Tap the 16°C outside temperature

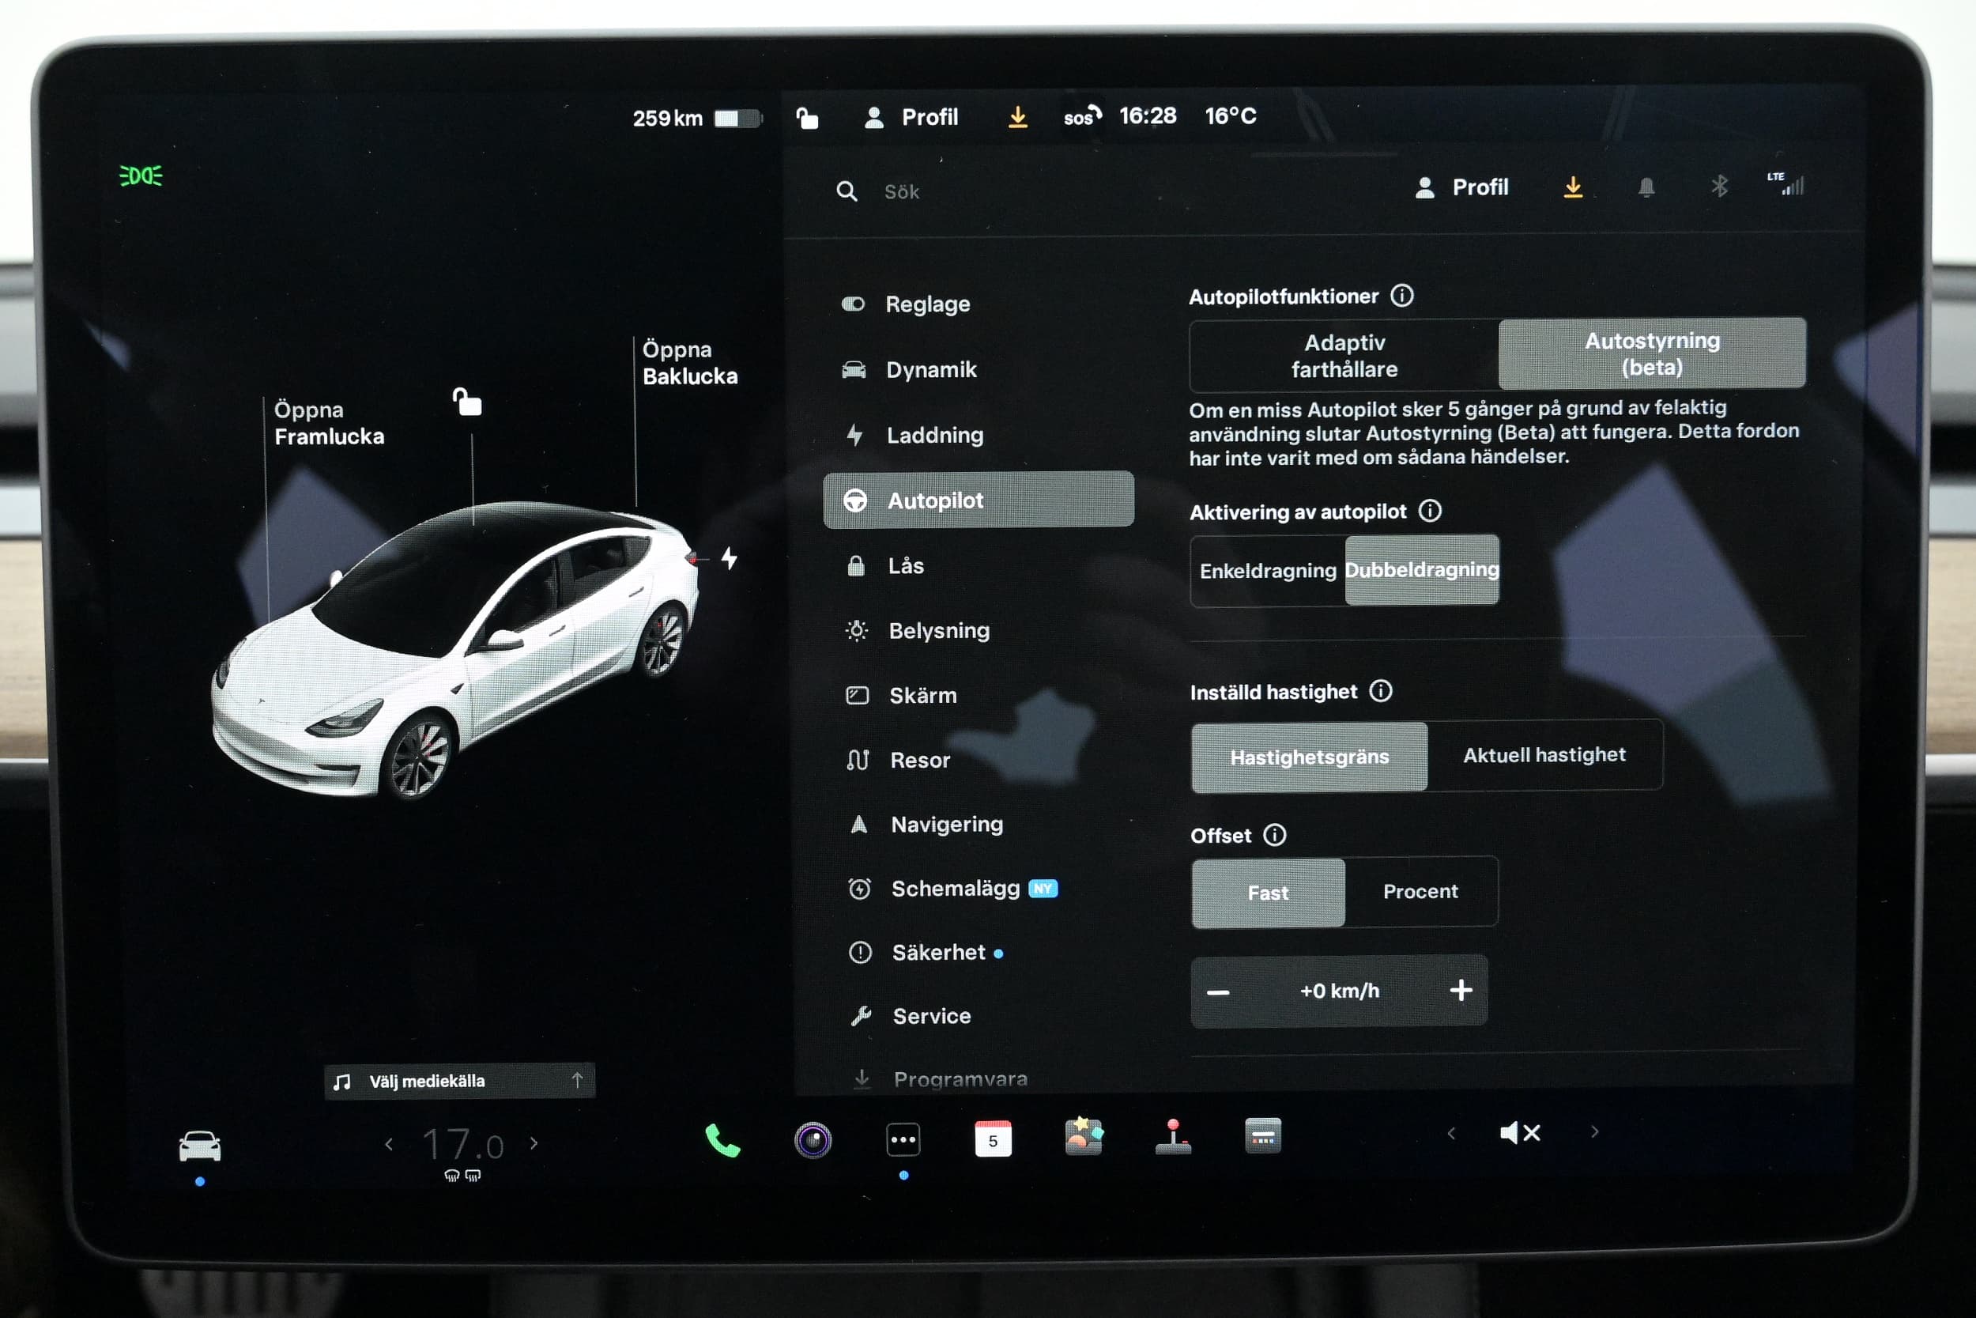(x=1230, y=116)
